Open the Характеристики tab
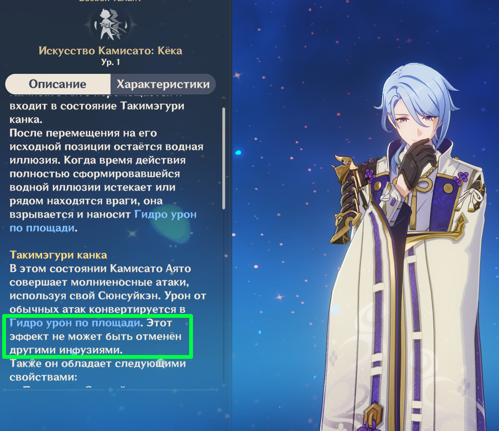 tap(163, 84)
